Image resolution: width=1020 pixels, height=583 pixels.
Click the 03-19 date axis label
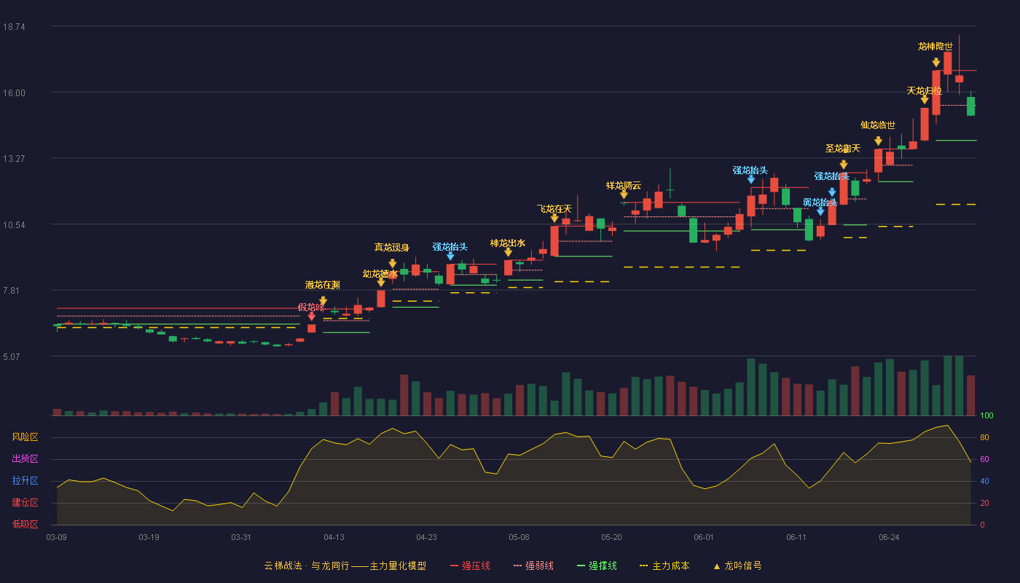coord(149,537)
